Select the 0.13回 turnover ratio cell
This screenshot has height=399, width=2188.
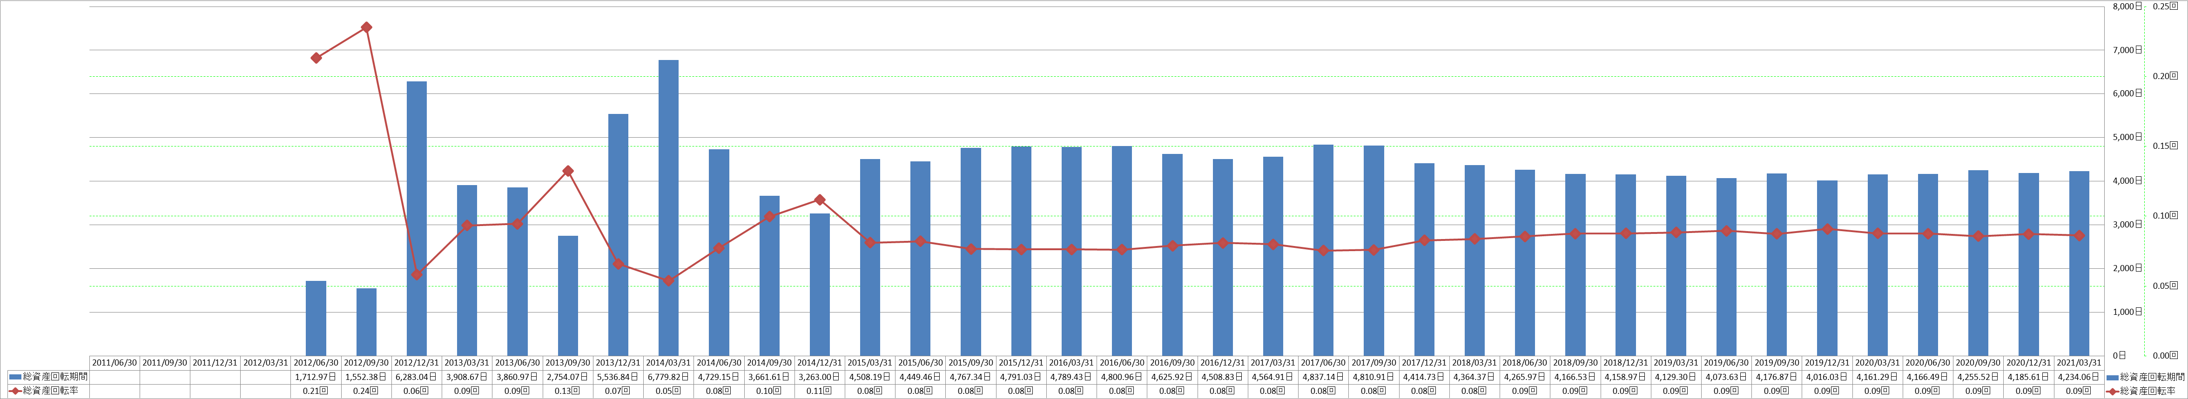point(567,391)
